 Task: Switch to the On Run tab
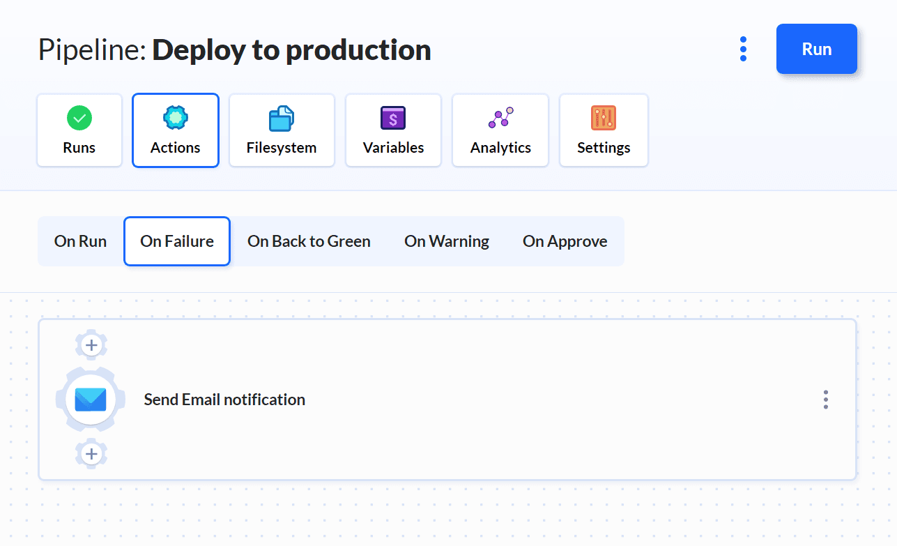click(x=80, y=241)
